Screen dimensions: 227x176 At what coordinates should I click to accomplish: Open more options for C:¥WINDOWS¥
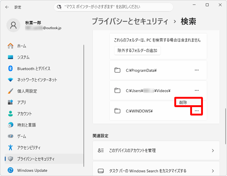click(197, 111)
